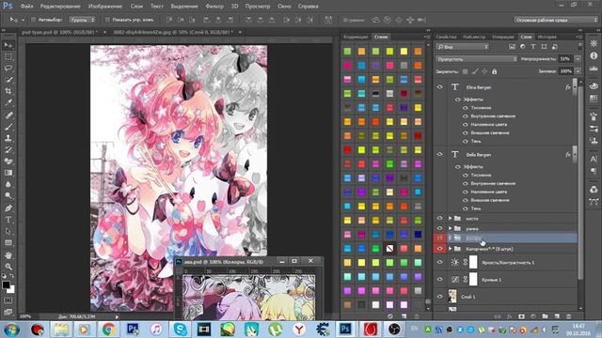The height and width of the screenshot is (338, 602).
Task: Select the Crop tool
Action: tap(8, 91)
